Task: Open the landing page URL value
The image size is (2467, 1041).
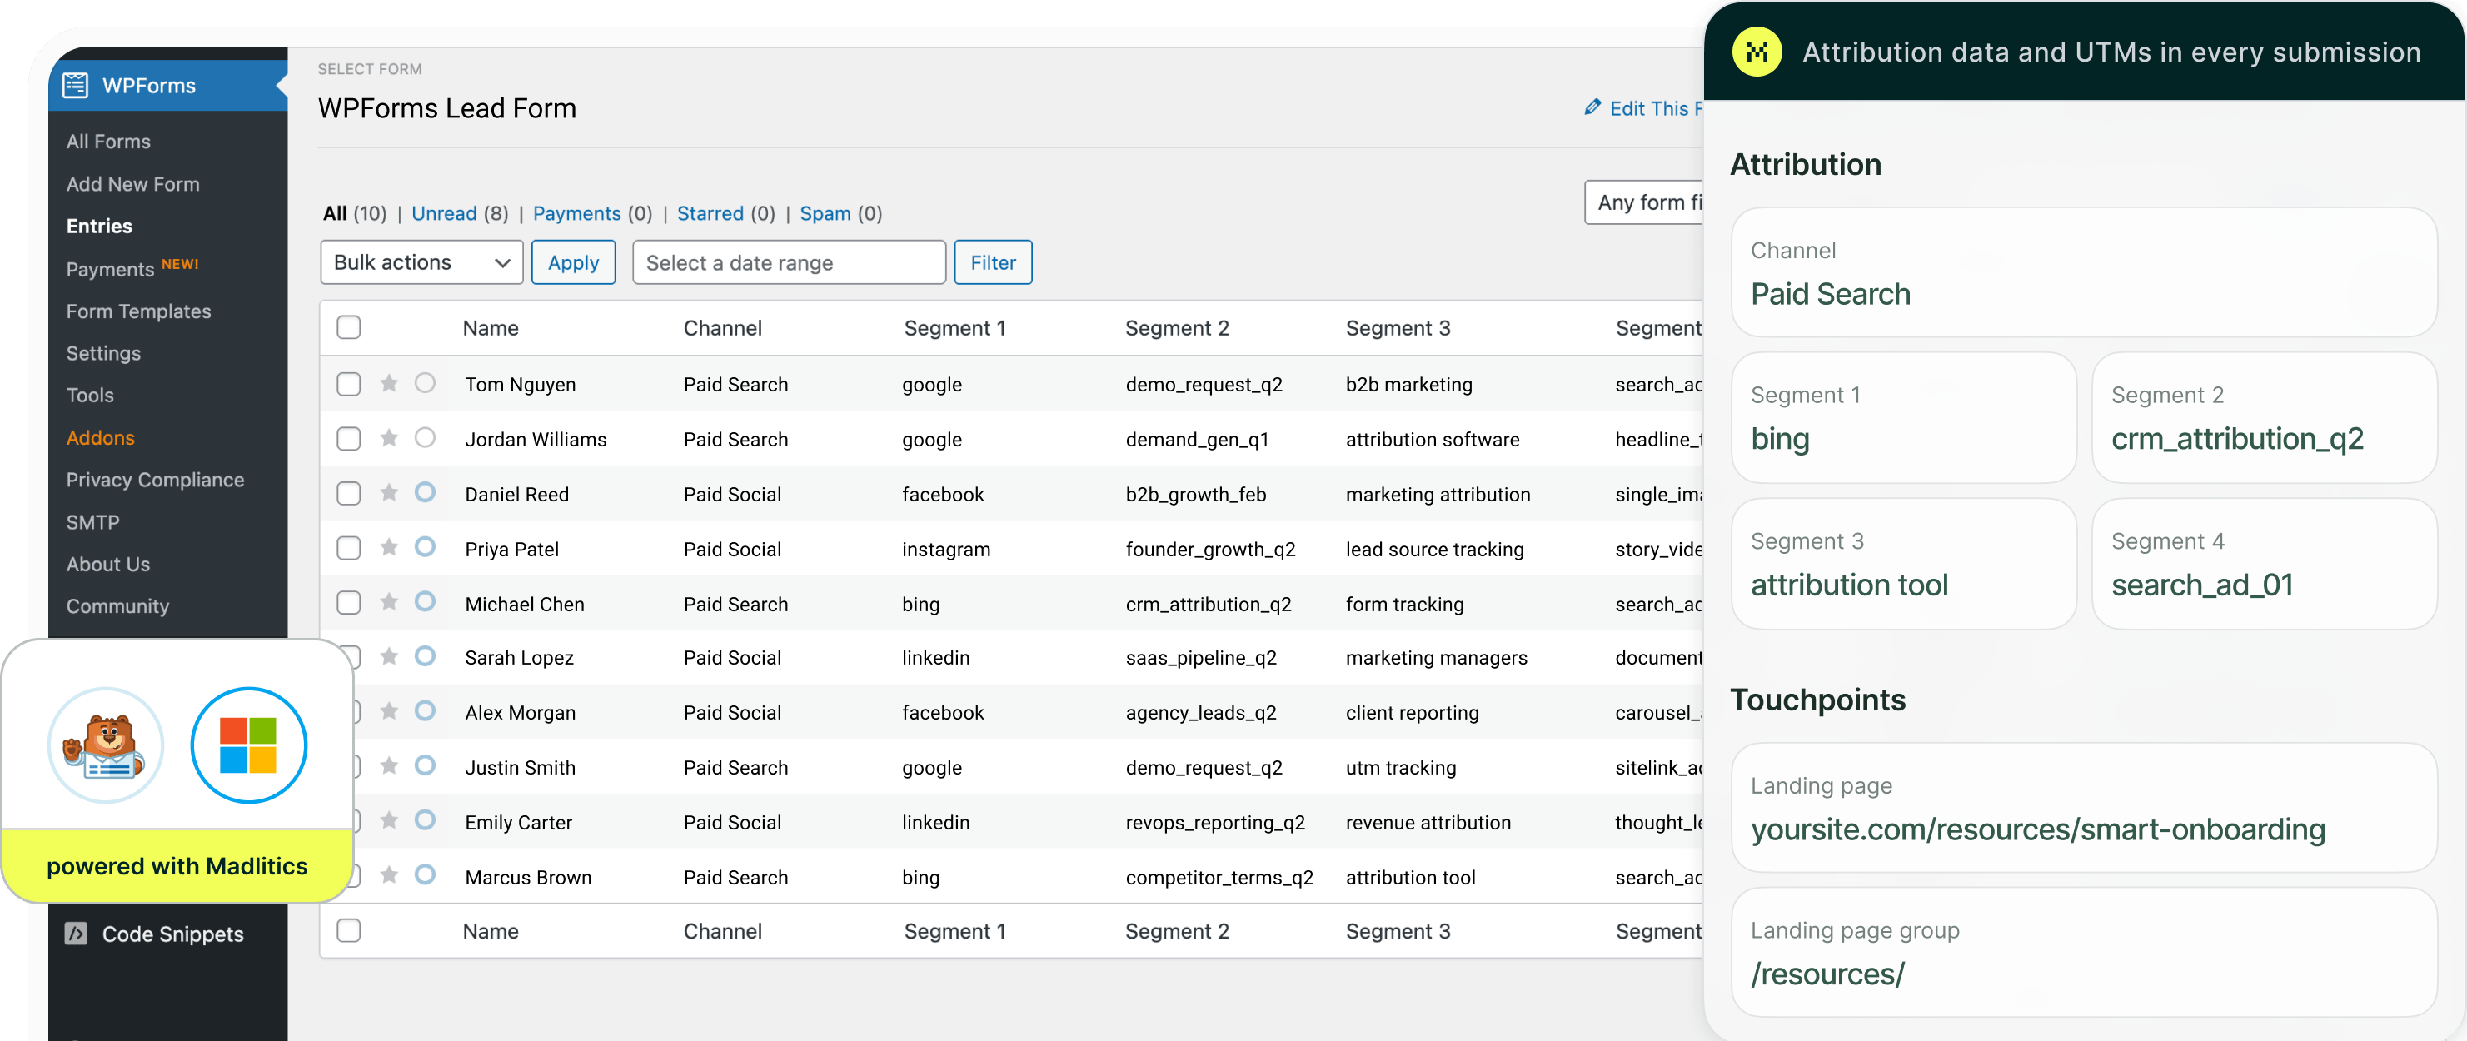Action: tap(2038, 829)
